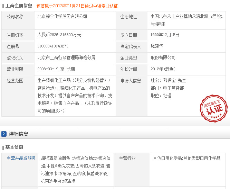
Task: Click the 注册资本 label cell
Action: (x=18, y=35)
